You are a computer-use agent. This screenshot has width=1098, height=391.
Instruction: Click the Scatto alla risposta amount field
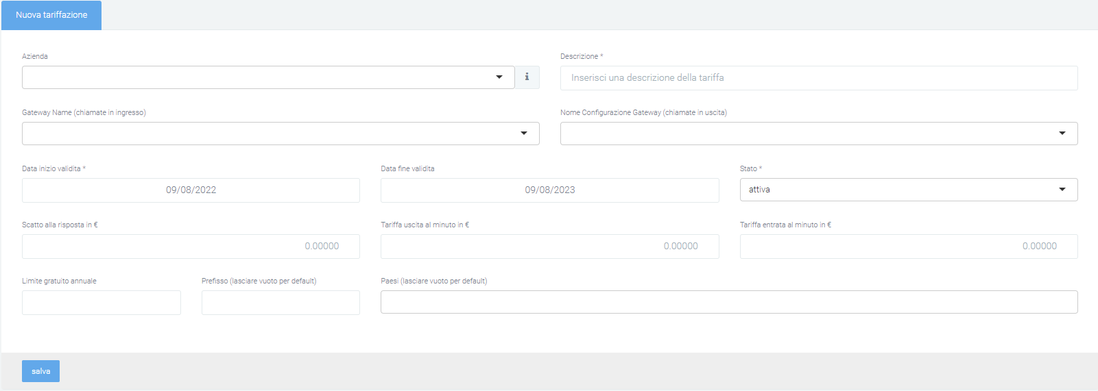pos(191,247)
